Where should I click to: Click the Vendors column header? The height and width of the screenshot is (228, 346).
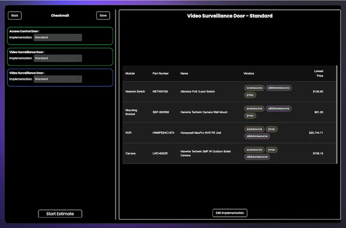[x=249, y=73]
